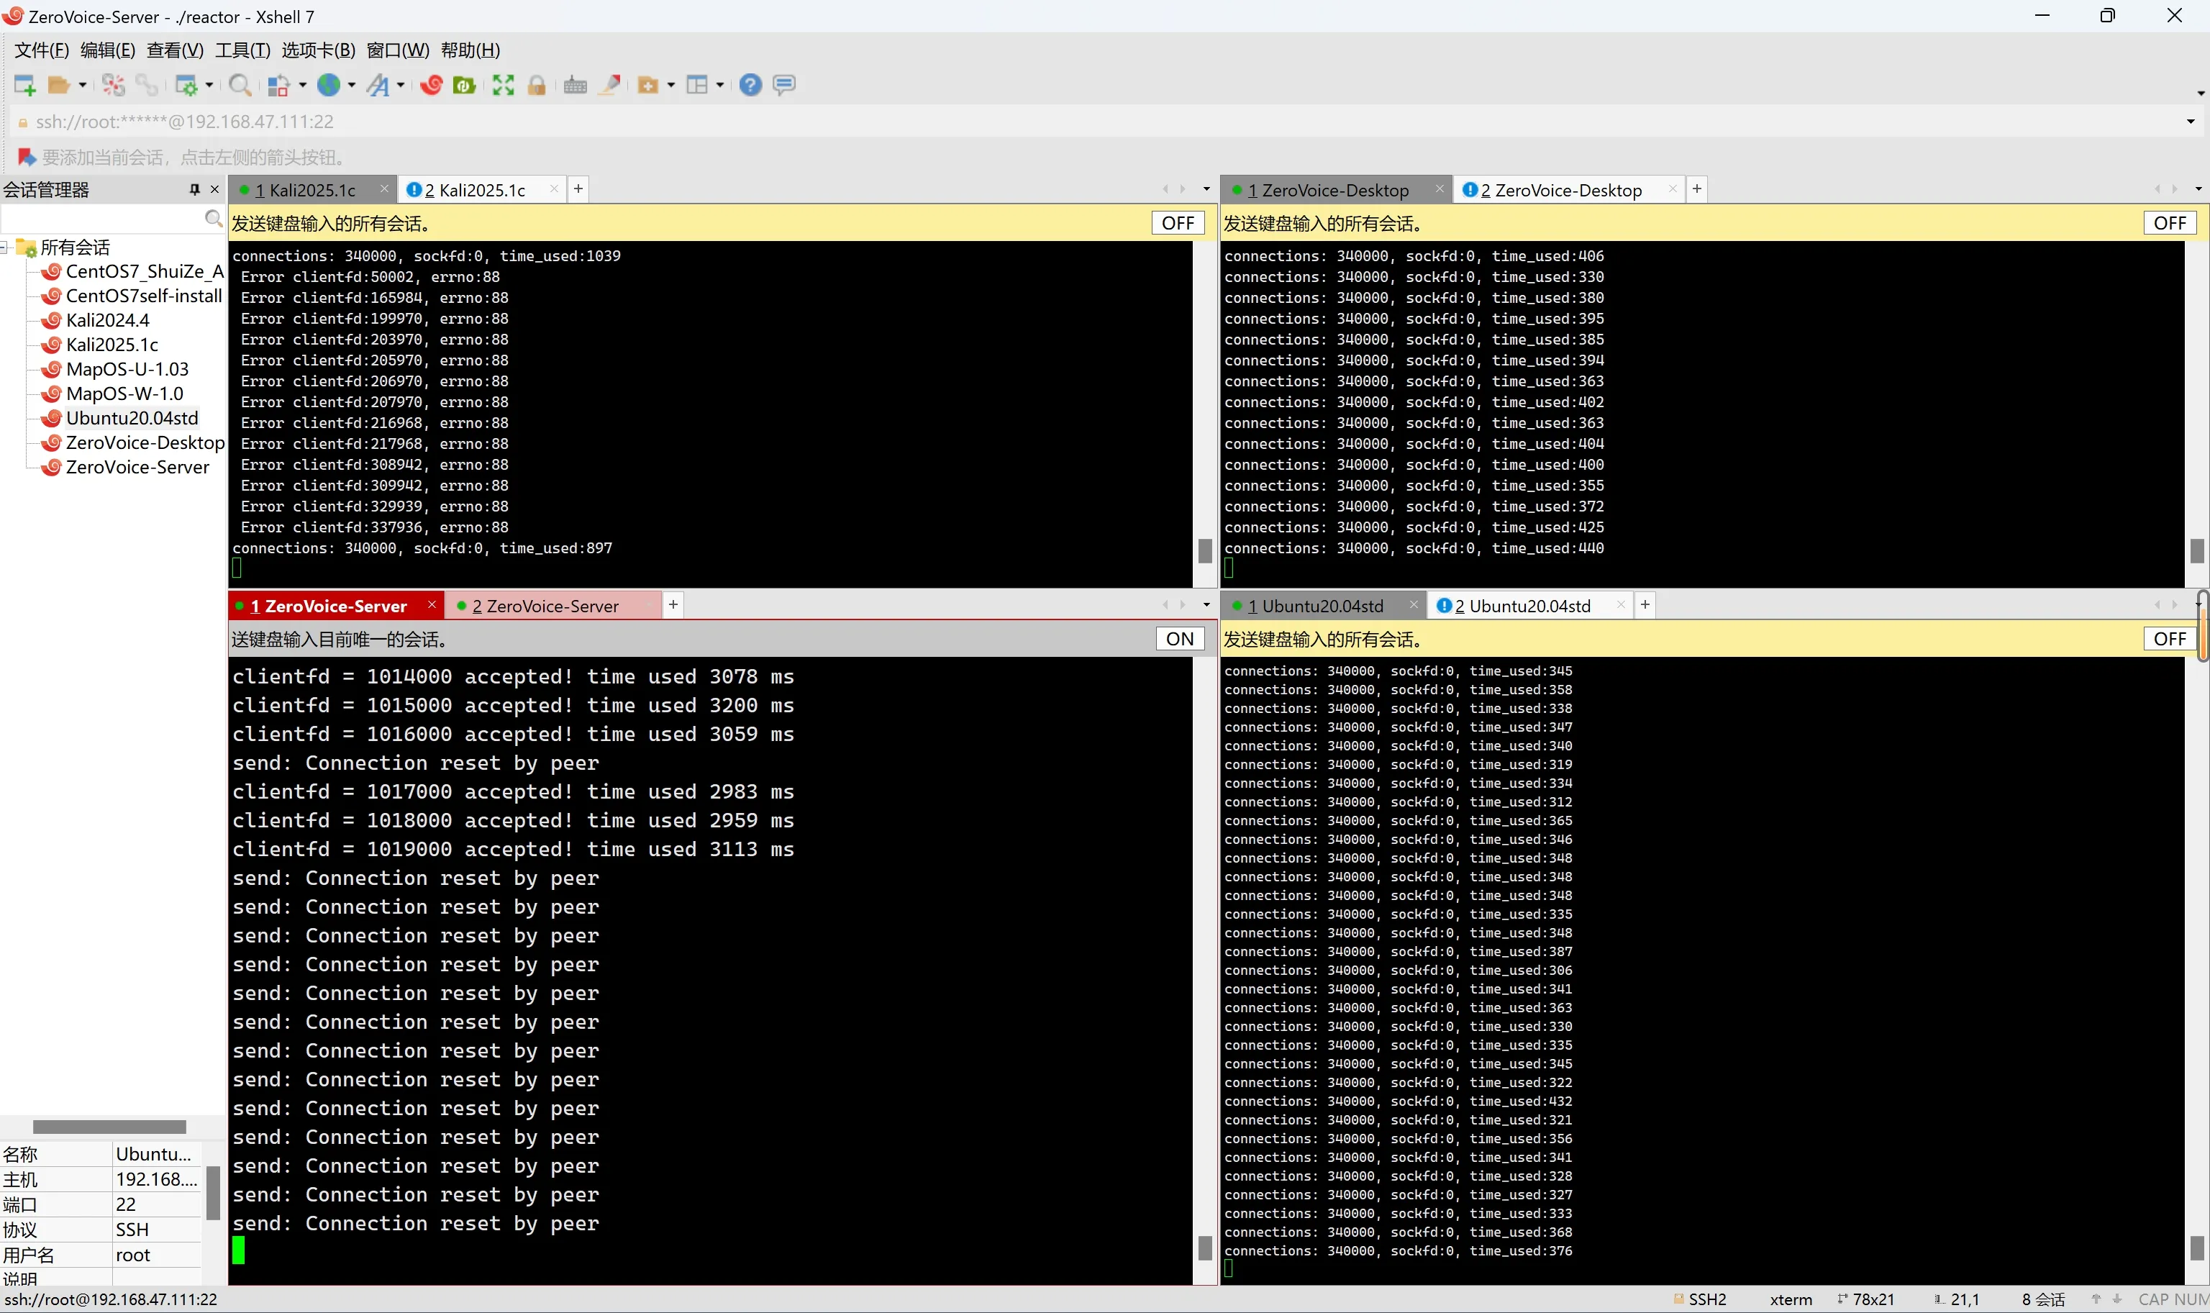Click the magnifier Find toolbar icon
This screenshot has width=2210, height=1313.
coord(239,85)
